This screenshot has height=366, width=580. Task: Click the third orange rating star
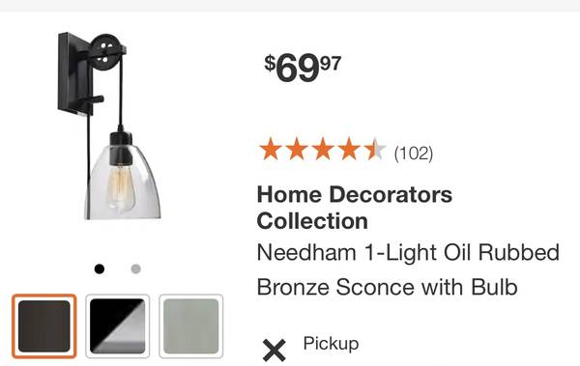pos(323,149)
